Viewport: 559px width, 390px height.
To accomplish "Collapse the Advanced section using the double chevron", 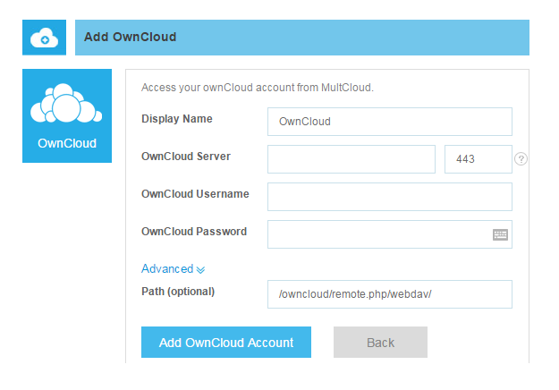I will 201,269.
